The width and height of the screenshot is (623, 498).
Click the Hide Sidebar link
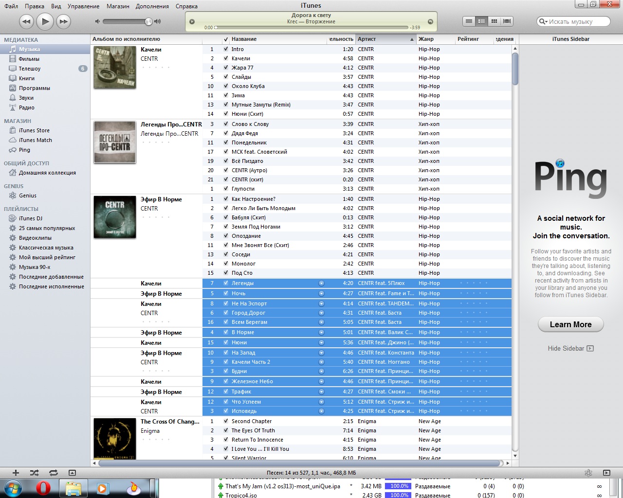570,348
